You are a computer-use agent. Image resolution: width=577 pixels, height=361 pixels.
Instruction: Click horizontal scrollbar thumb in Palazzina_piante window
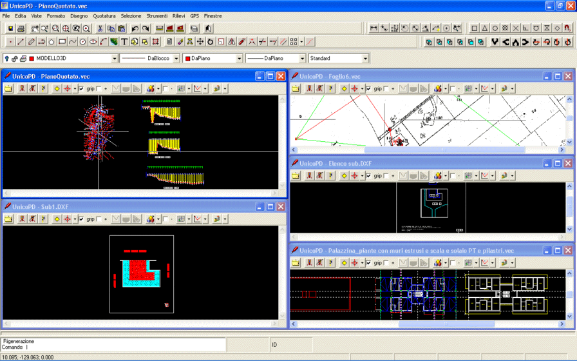tap(446, 324)
